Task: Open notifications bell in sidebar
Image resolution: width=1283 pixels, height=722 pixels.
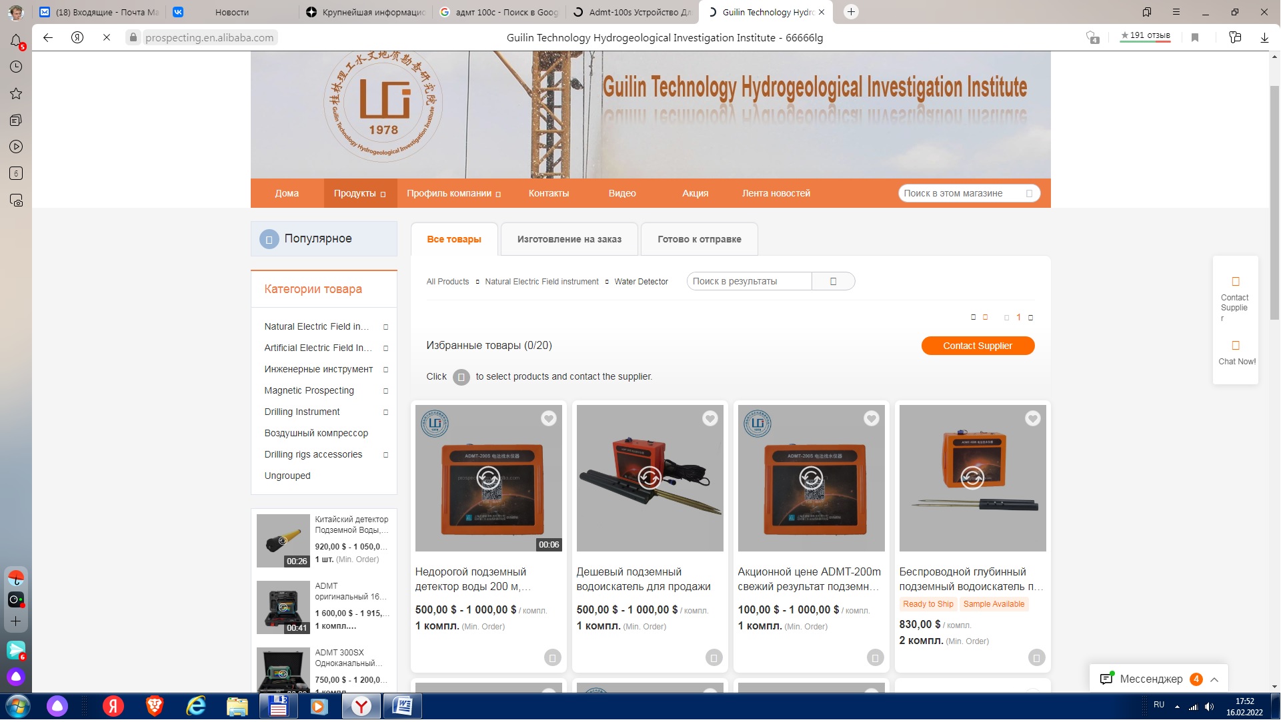Action: (16, 41)
